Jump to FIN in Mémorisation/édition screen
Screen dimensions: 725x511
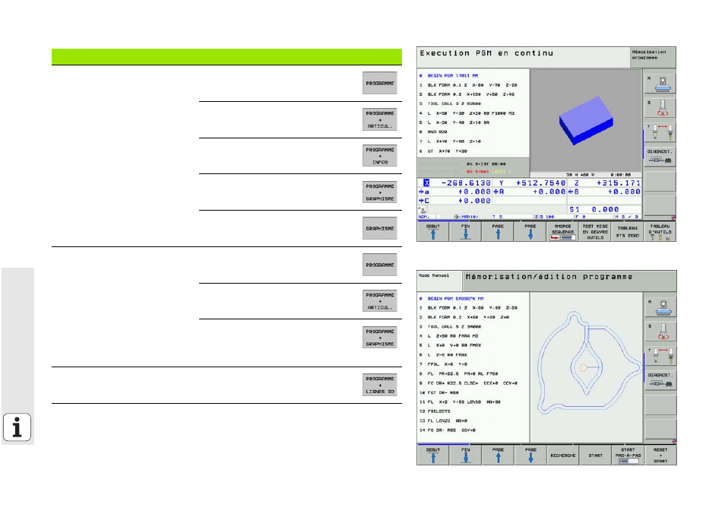tap(465, 455)
